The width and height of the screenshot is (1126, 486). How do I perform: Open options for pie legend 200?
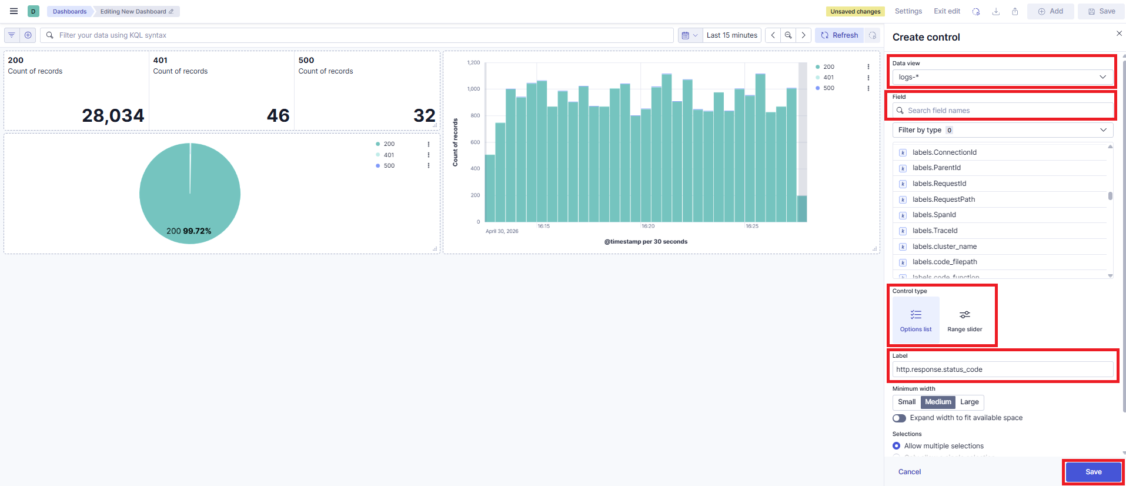point(429,144)
